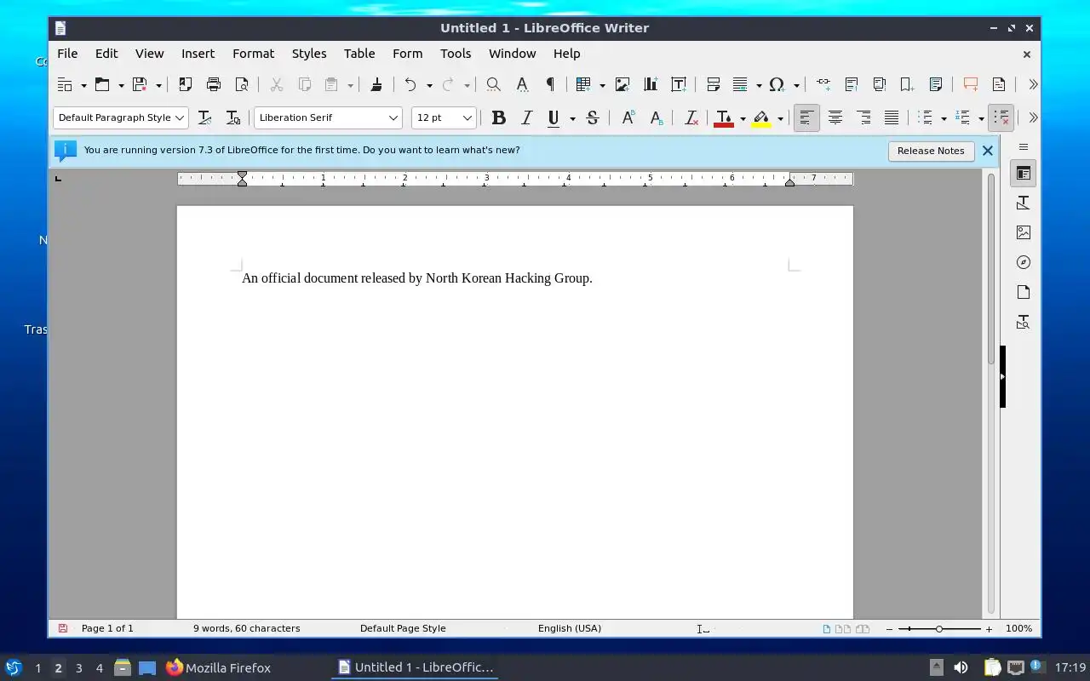
Task: Toggle Justified paragraph alignment
Action: (x=892, y=117)
